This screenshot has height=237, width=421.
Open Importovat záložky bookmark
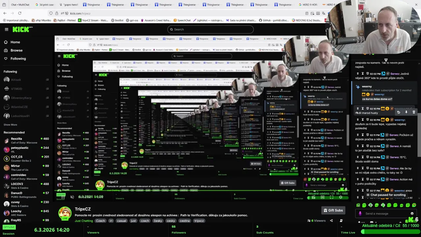tap(16, 20)
